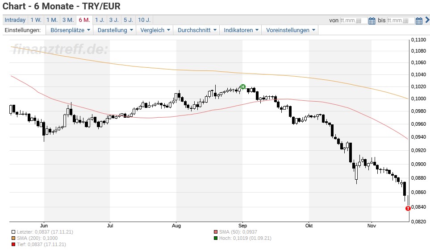Open the Vergleich dropdown

155,30
